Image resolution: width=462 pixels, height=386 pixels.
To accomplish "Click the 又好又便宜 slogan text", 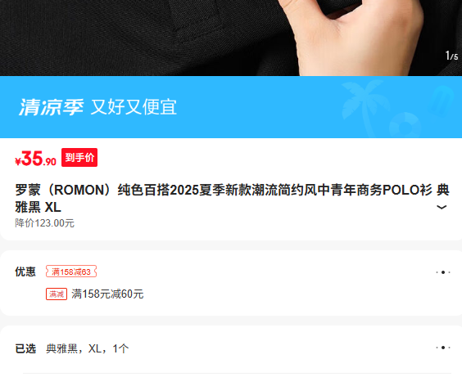I will click(134, 107).
